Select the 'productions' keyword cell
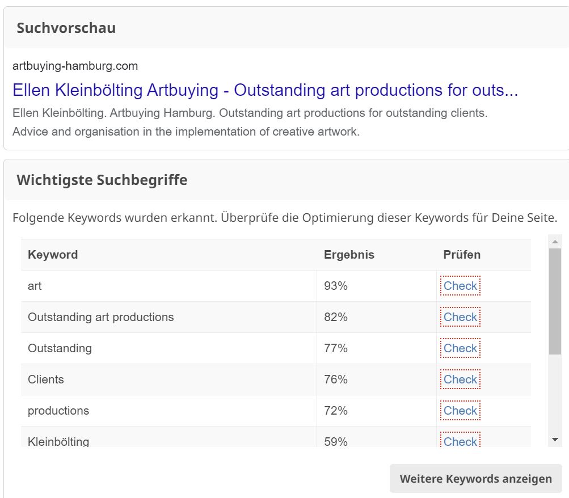 [x=168, y=411]
